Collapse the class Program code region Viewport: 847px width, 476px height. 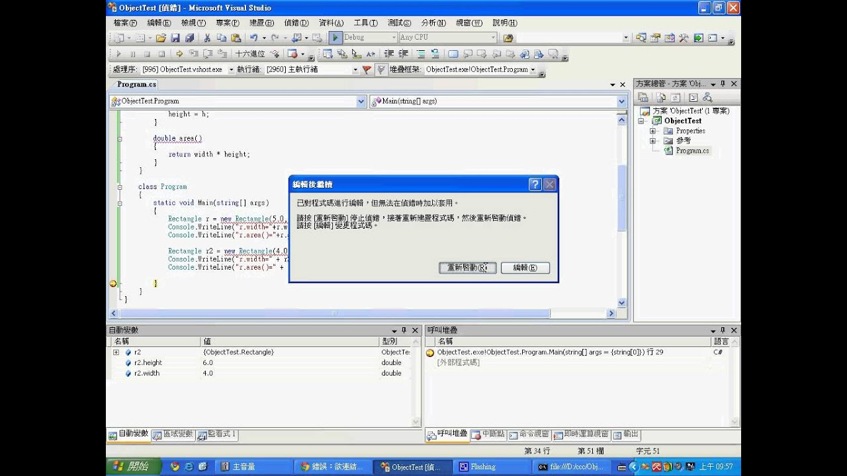tap(120, 187)
